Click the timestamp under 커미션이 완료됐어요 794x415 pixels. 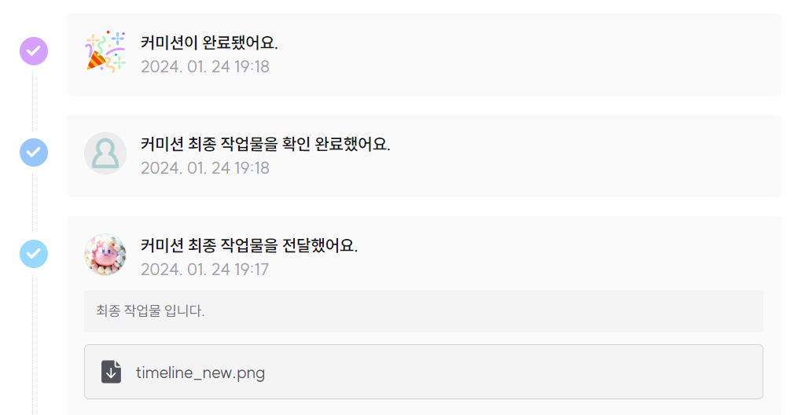point(204,67)
